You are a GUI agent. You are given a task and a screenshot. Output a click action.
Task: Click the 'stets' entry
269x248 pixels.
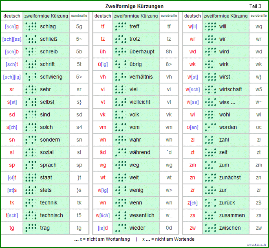[46, 190]
